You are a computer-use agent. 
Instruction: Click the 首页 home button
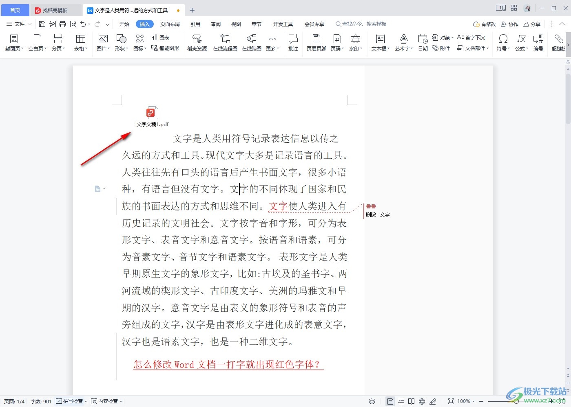[x=15, y=10]
